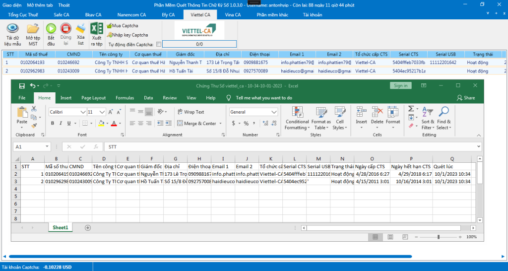Add new sheet with plus icon
This screenshot has height=271, width=508.
(x=87, y=227)
